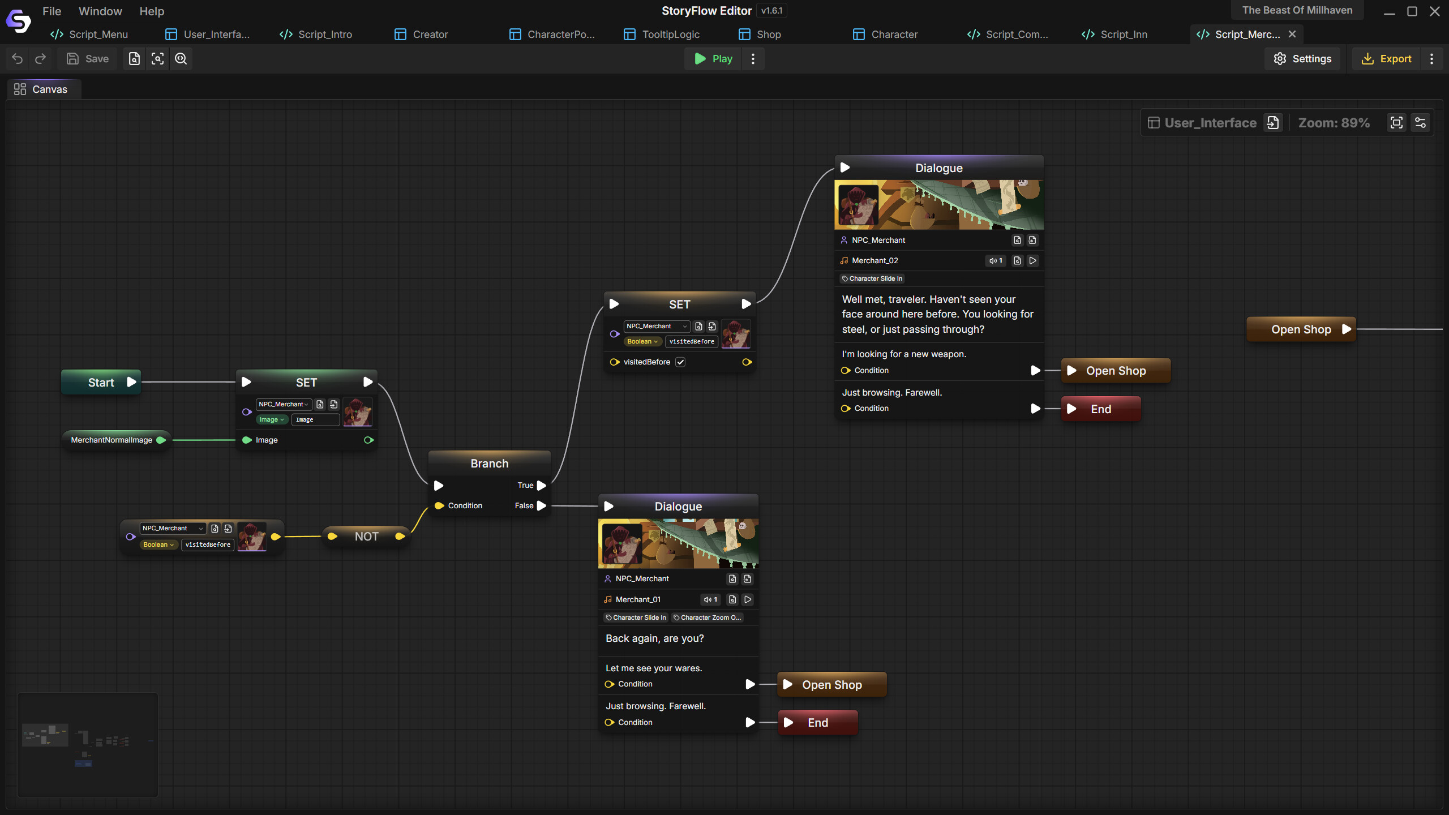Close the Script_Merc... tab
This screenshot has width=1449, height=815.
tap(1292, 35)
